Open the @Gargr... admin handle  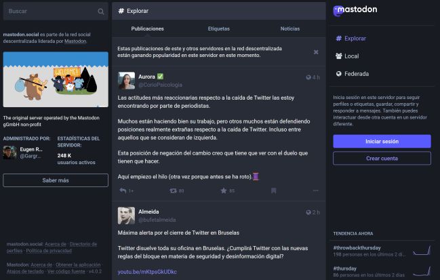pos(31,157)
